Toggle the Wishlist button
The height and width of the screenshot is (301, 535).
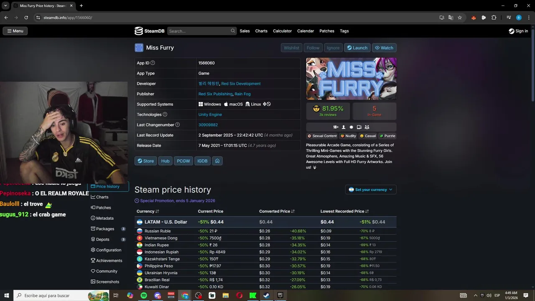(x=291, y=48)
